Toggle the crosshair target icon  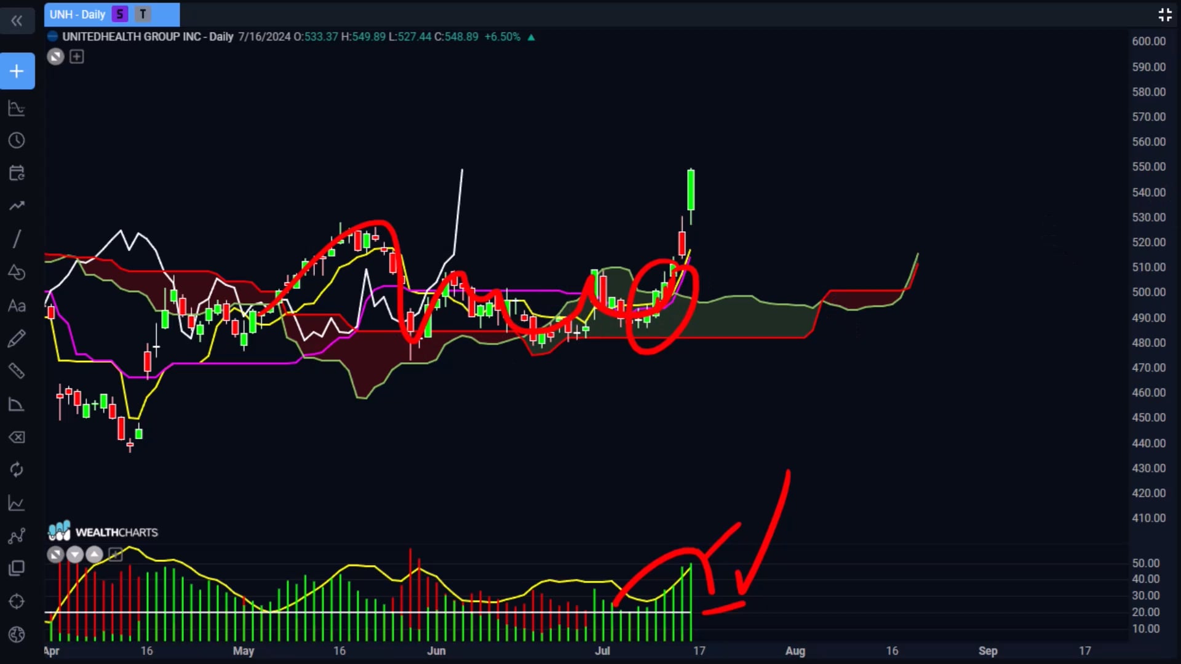point(17,601)
